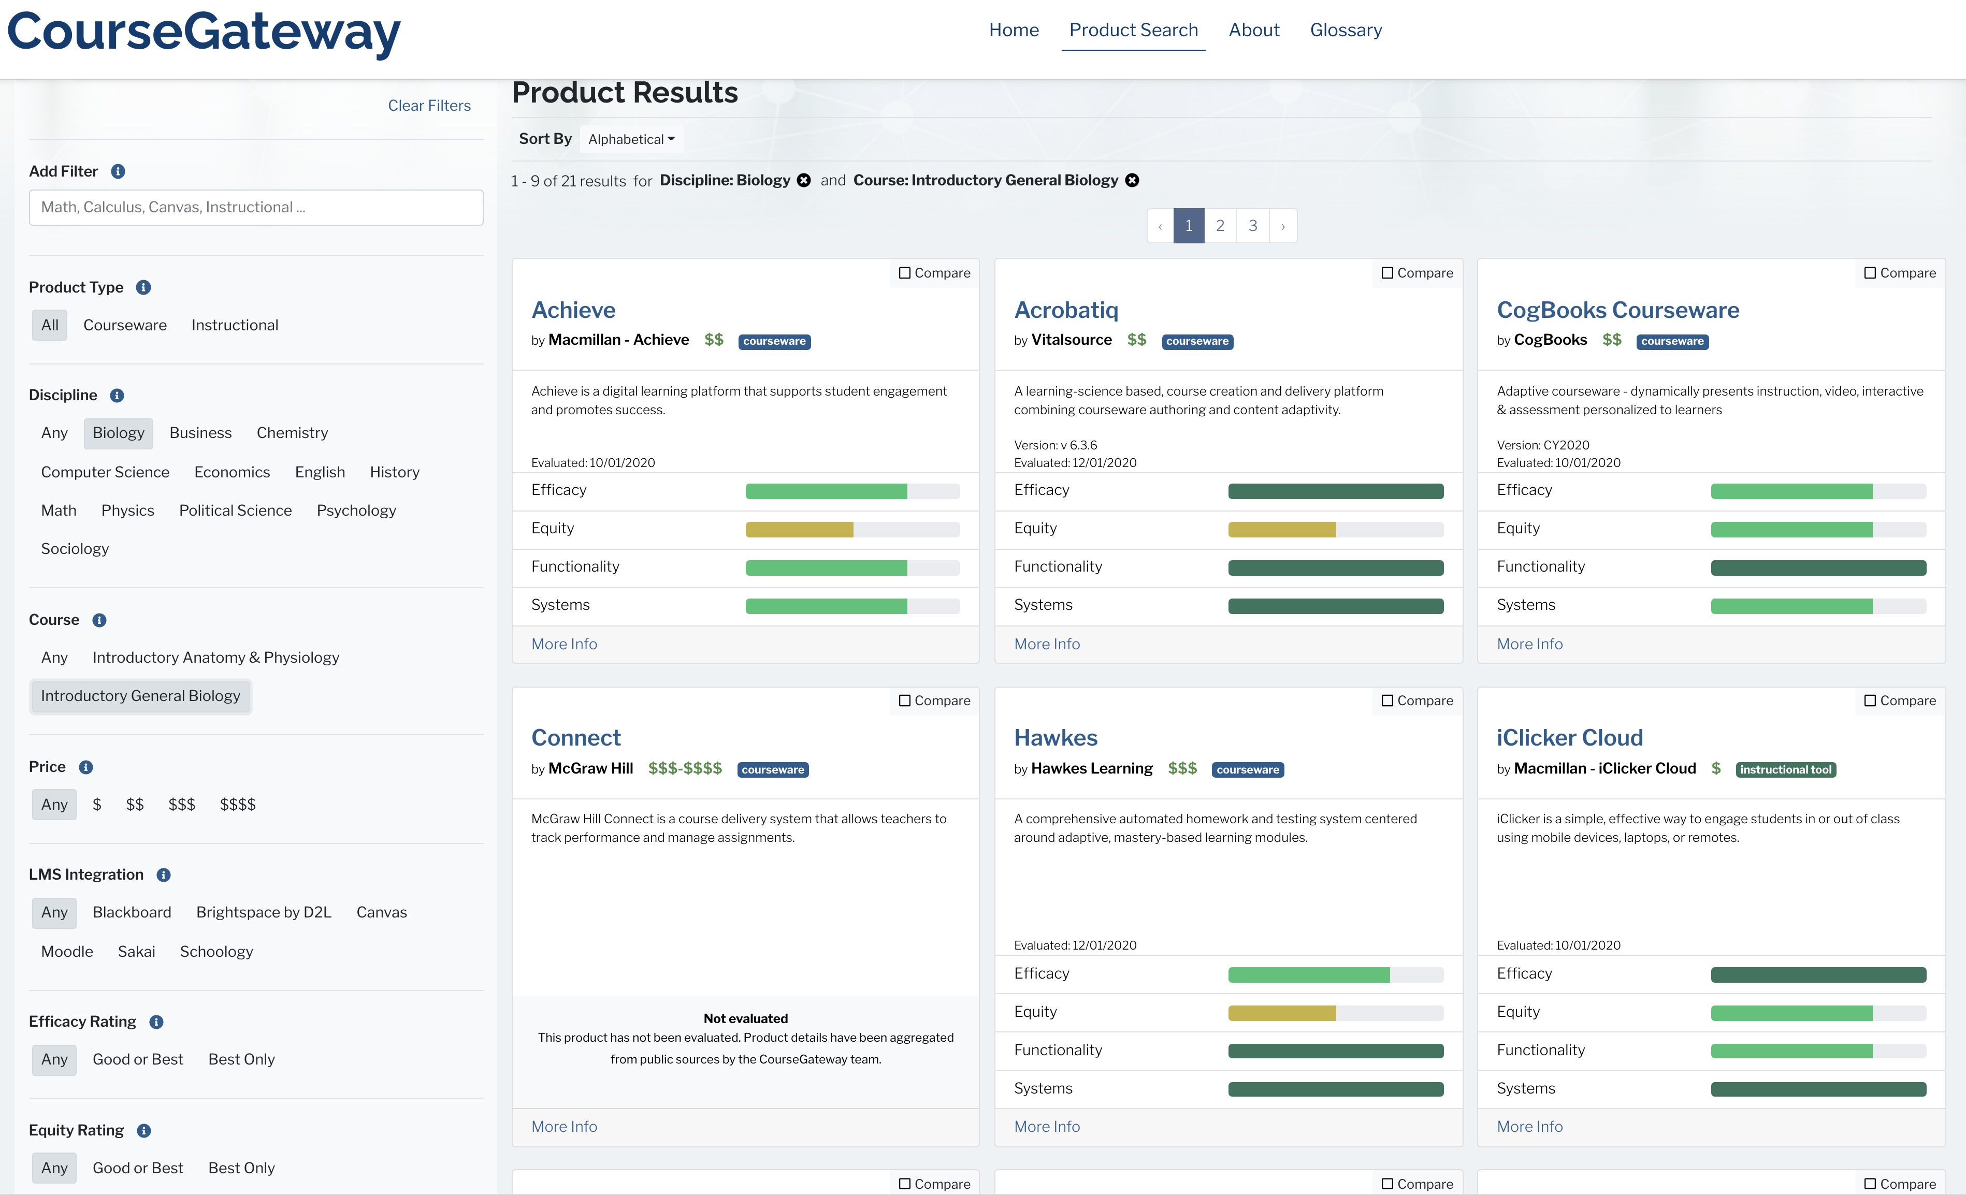The image size is (1966, 1195).
Task: Check Compare box on Hawkes card
Action: pyautogui.click(x=1387, y=701)
